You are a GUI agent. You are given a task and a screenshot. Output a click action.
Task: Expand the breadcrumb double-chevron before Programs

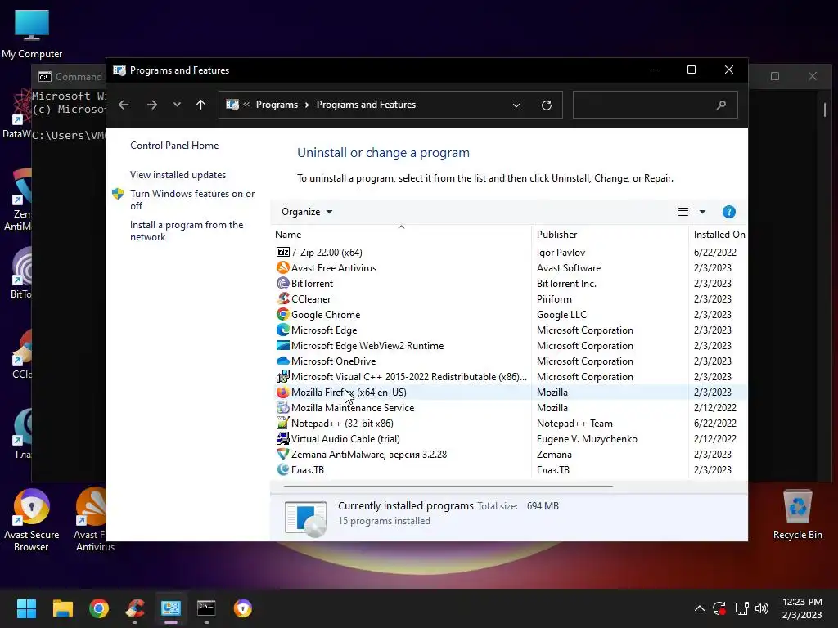click(246, 105)
